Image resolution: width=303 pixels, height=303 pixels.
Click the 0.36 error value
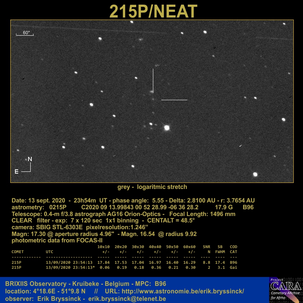156,267
